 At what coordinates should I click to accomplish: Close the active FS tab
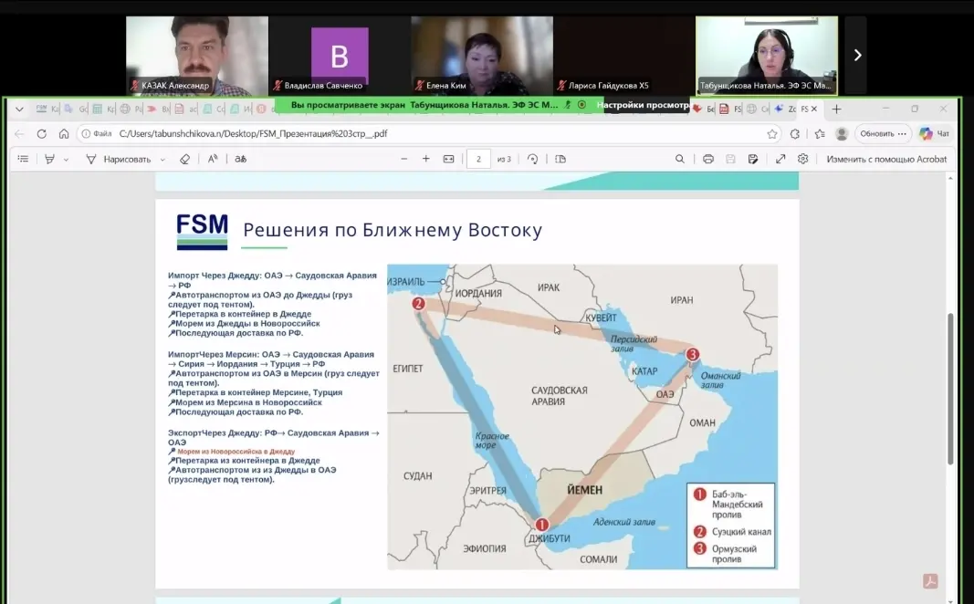coord(813,109)
